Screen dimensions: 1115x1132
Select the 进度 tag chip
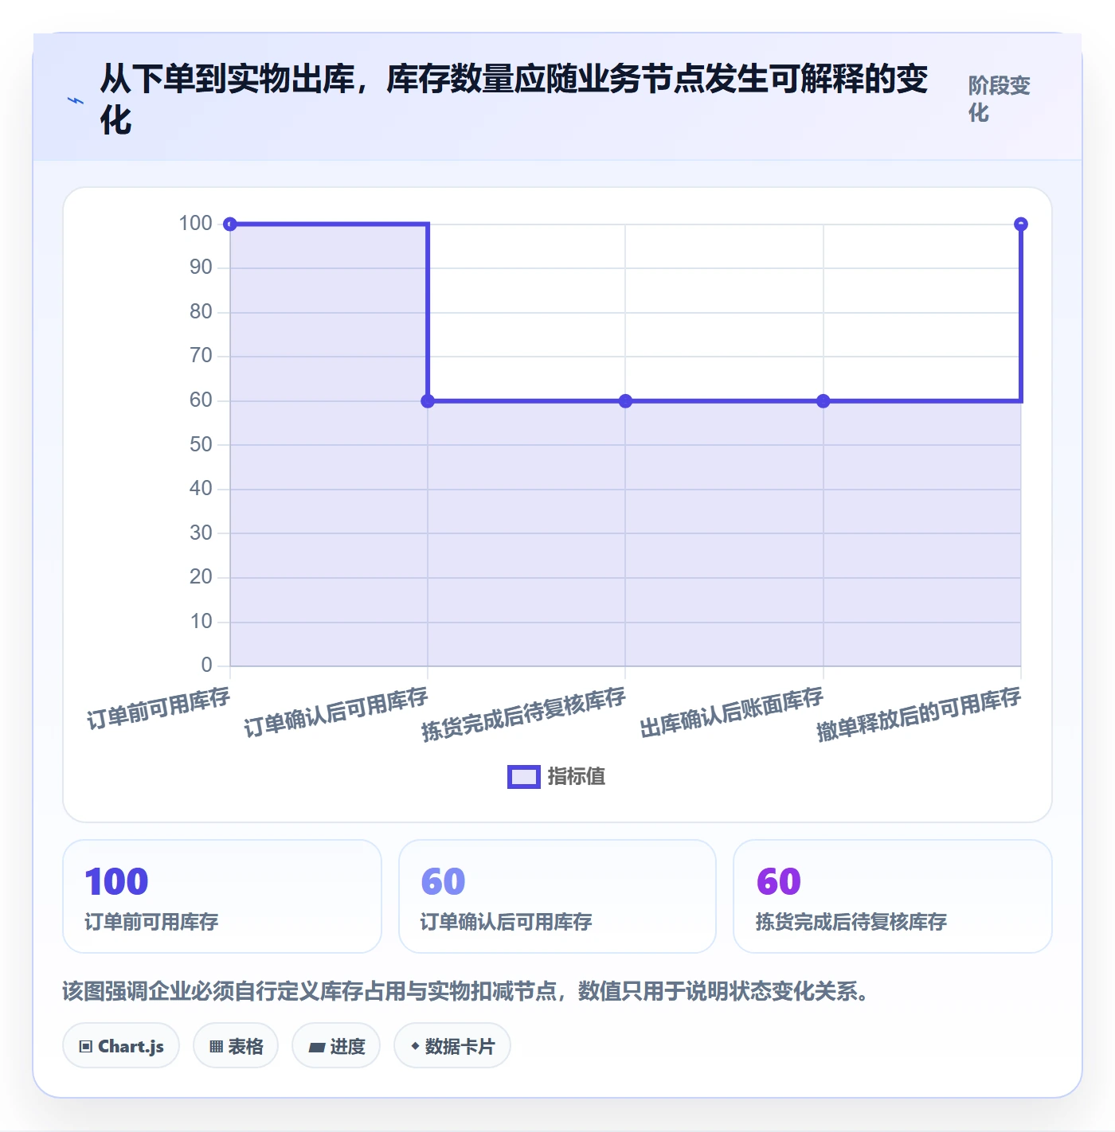point(336,1046)
